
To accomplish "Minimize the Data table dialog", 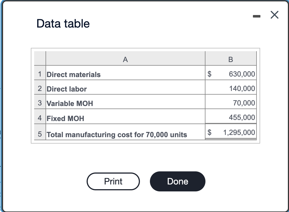I will [x=257, y=16].
